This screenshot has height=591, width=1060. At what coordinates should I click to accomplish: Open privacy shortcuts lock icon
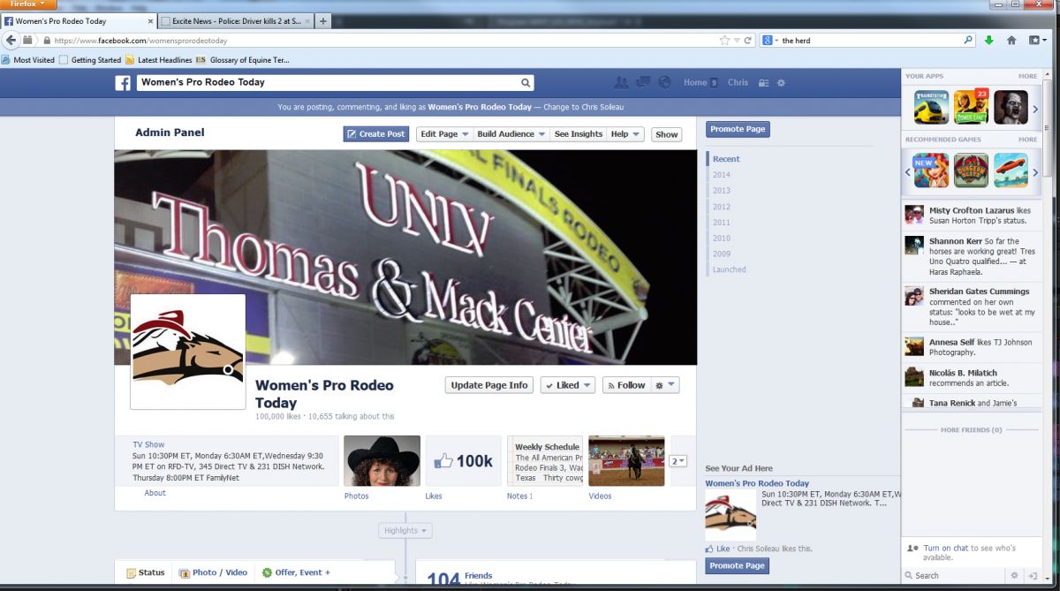coord(764,83)
